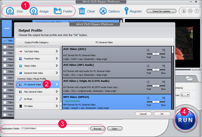The image size is (202, 137).
Task: Click the mail envelope icon
Action: pyautogui.click(x=190, y=11)
